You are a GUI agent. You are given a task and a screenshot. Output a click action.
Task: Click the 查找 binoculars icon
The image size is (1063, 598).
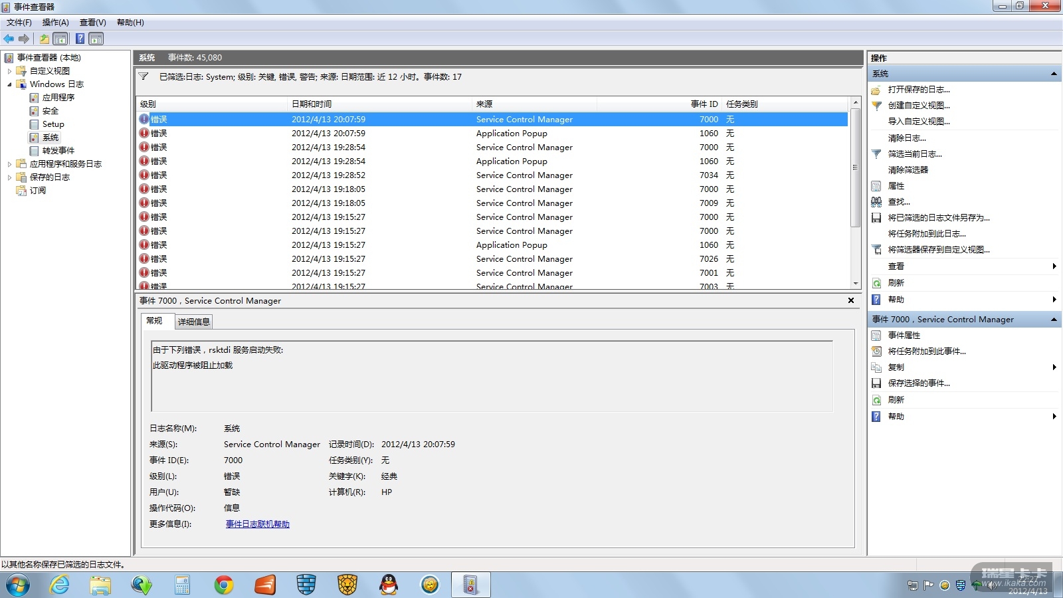pos(876,202)
